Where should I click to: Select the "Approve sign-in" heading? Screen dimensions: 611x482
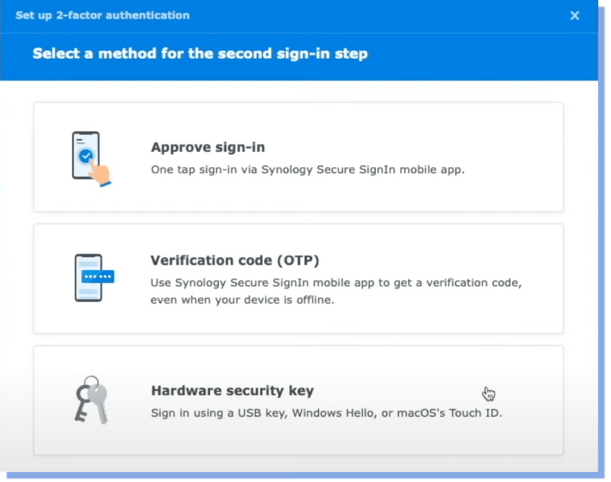coord(208,148)
